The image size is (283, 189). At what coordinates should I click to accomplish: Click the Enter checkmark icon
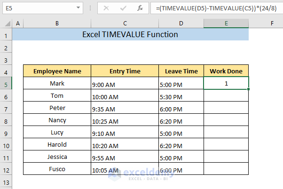point(123,8)
